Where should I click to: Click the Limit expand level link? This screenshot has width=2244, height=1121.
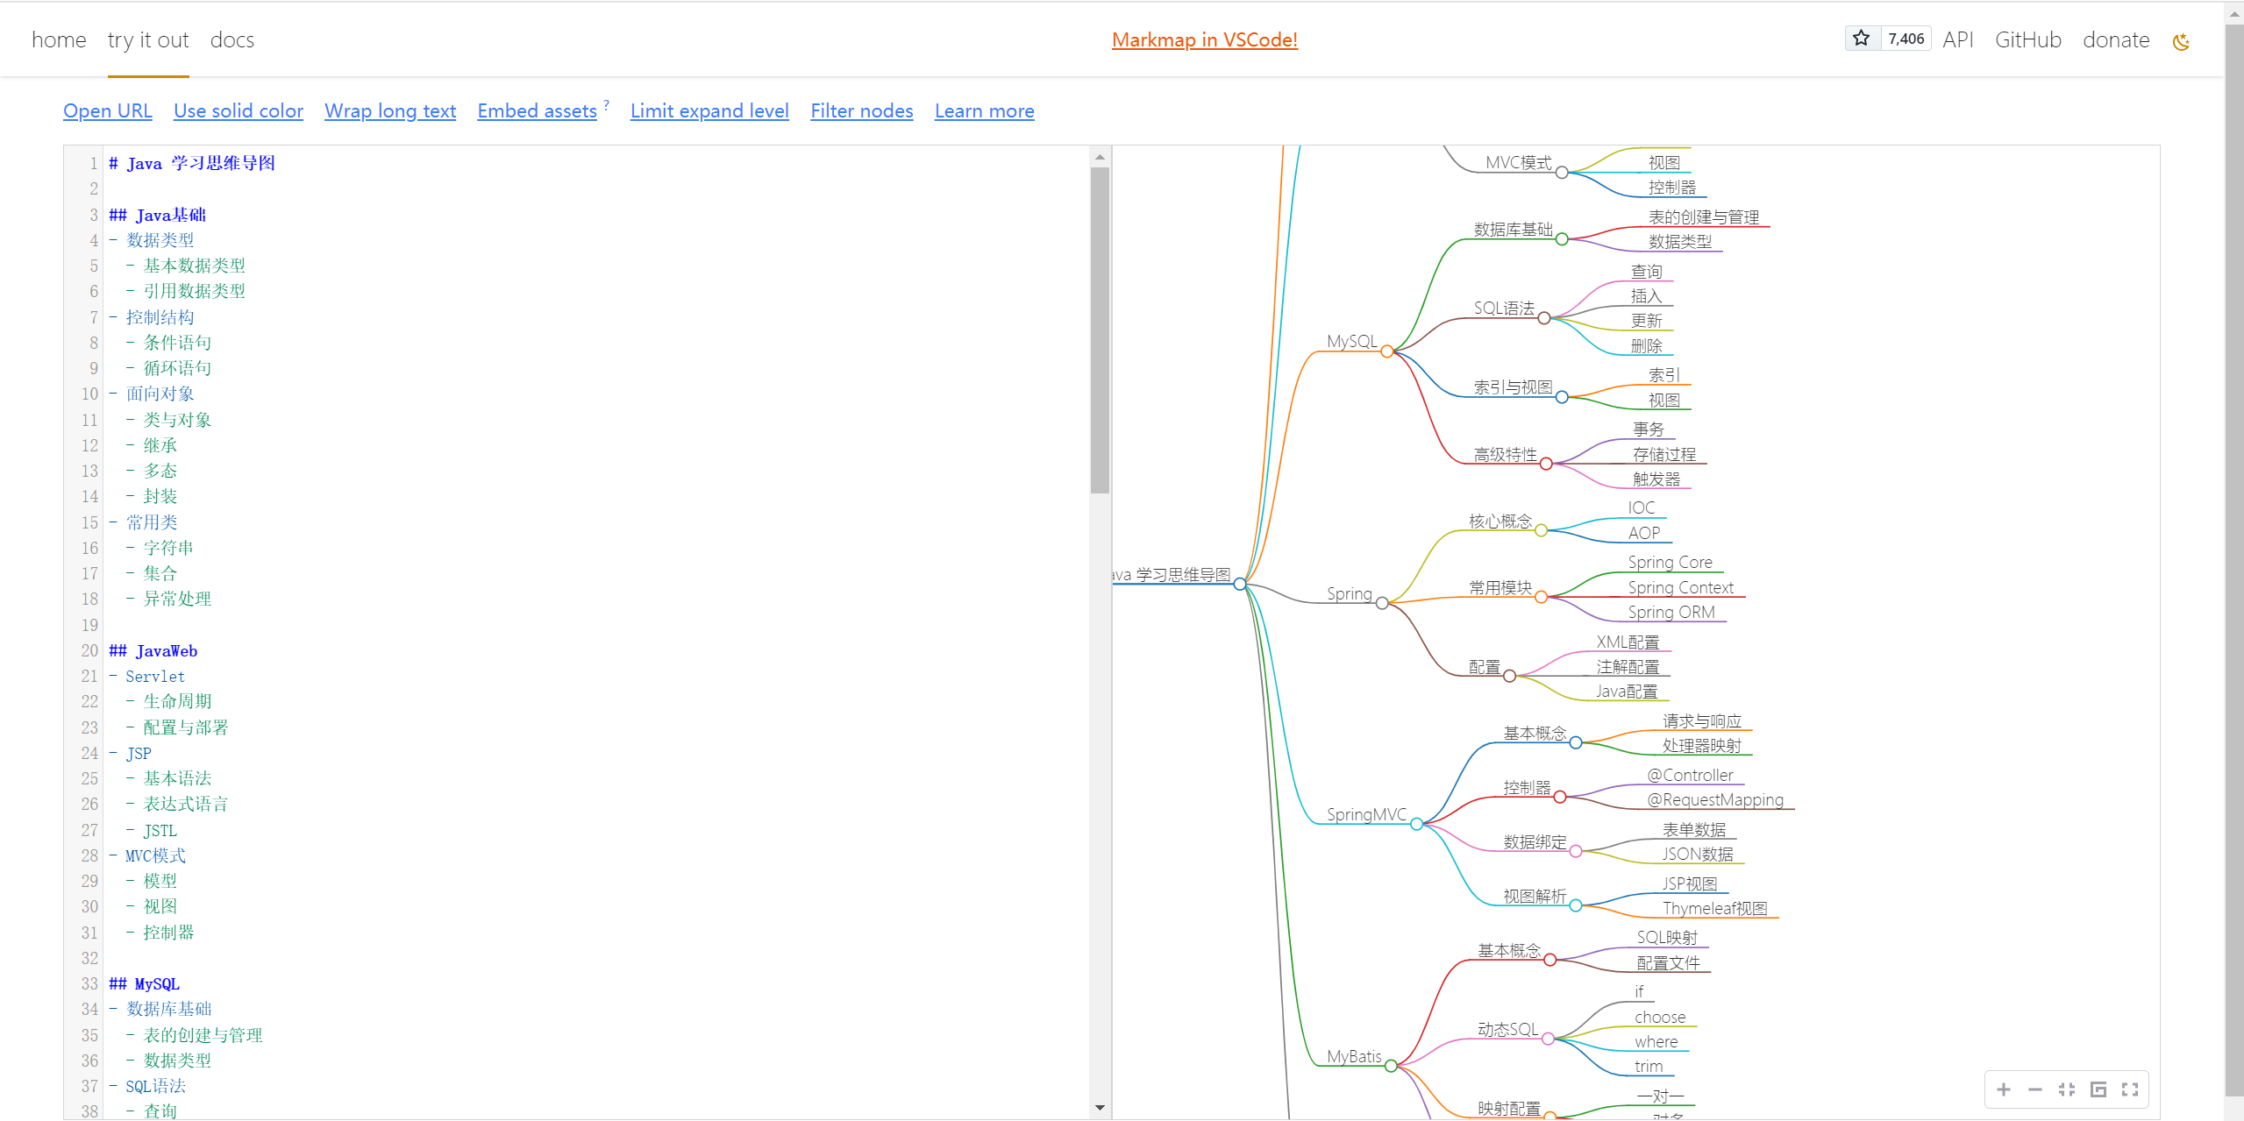coord(709,111)
